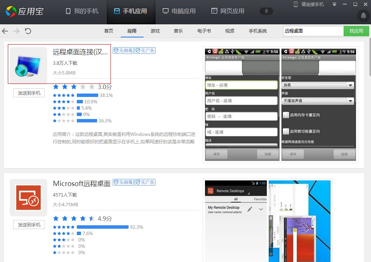Switch to 电脑应用 tab
Viewport: 371px width, 262px height.
(x=179, y=11)
